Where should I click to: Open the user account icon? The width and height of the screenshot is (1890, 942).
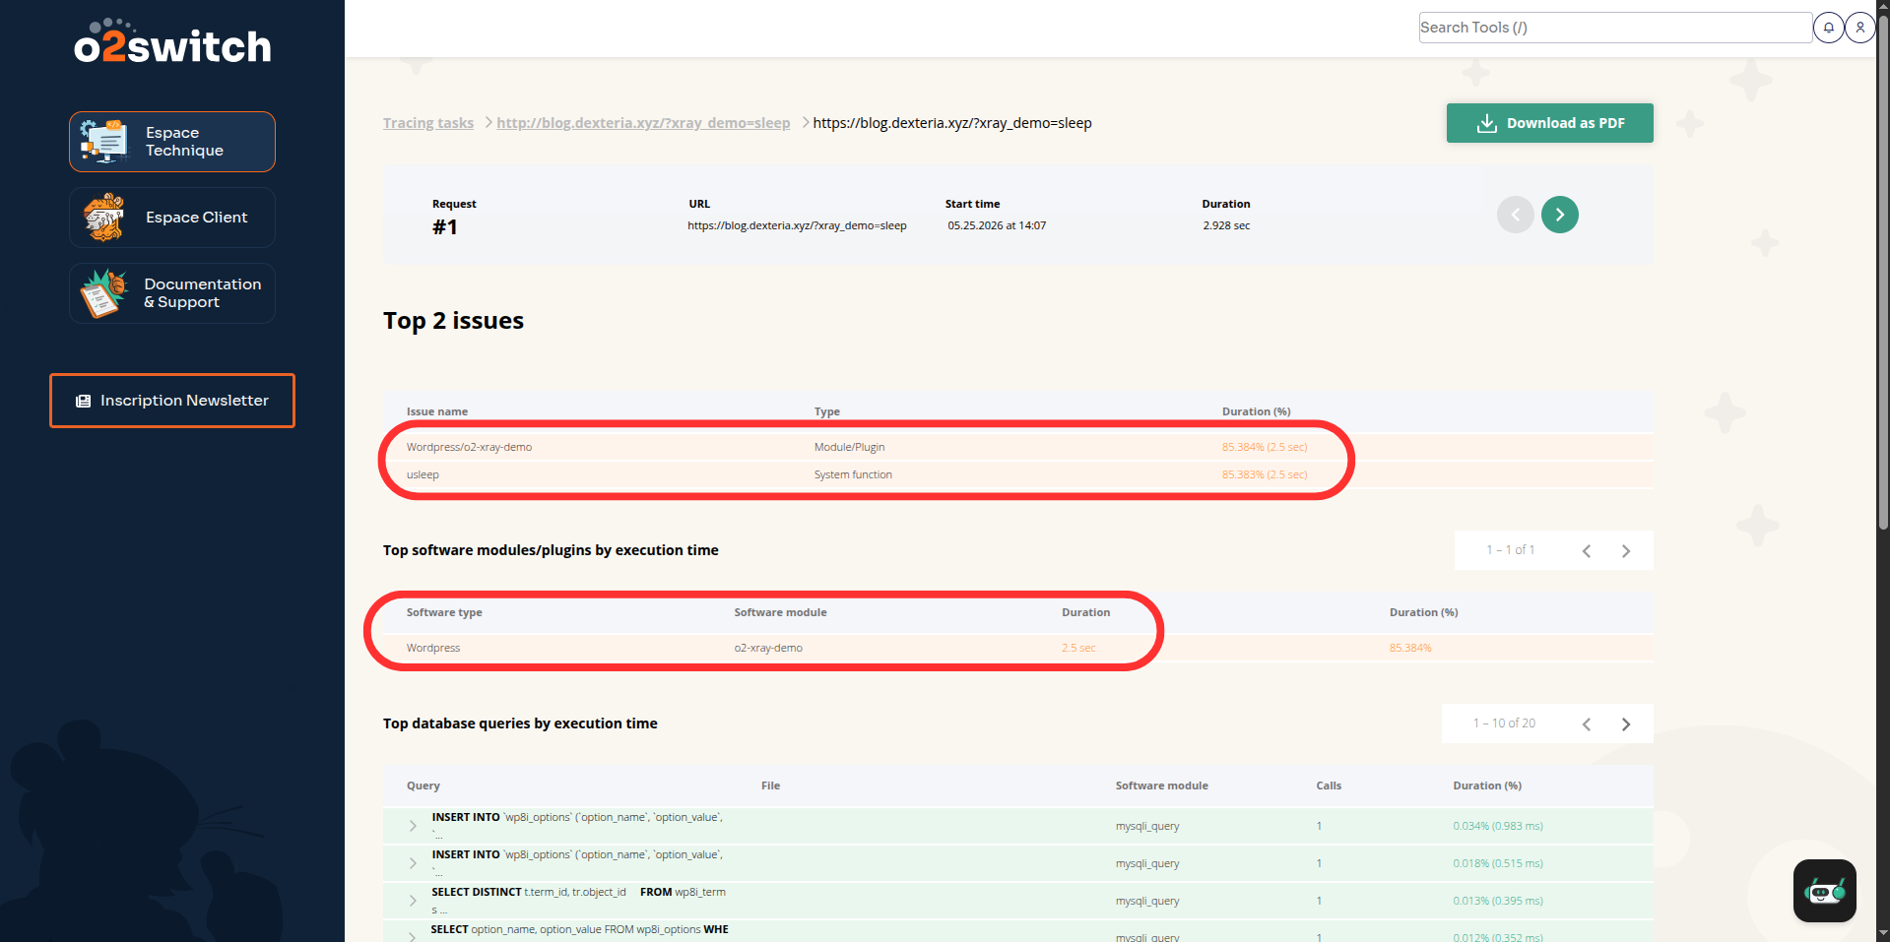(1859, 28)
